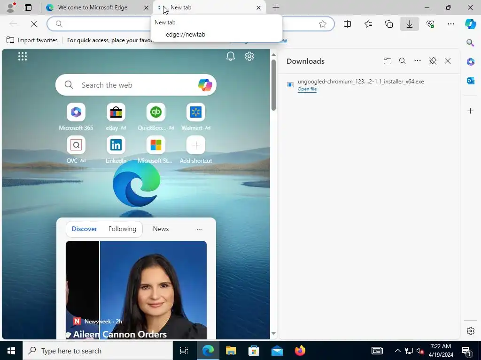This screenshot has height=360, width=481.
Task: Launch Firefox from the taskbar
Action: (300, 351)
